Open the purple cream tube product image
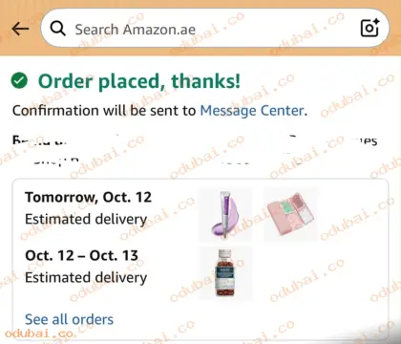The width and height of the screenshot is (401, 344). pyautogui.click(x=225, y=214)
